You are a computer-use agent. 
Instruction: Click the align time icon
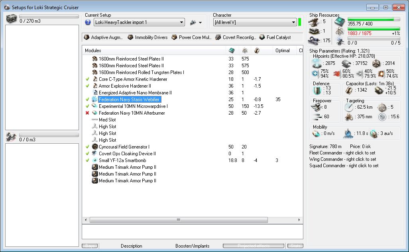(x=348, y=134)
